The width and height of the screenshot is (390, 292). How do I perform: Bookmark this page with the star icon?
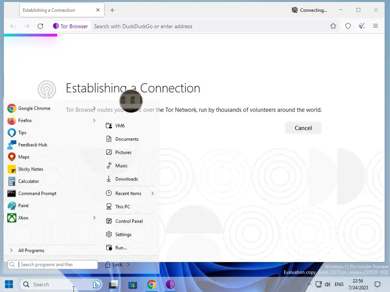pyautogui.click(x=333, y=26)
